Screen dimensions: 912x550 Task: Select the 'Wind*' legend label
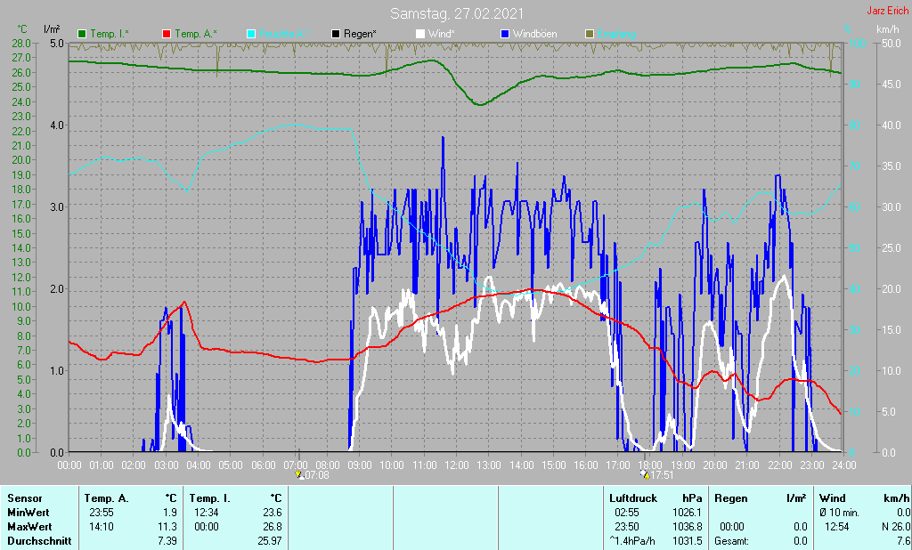[x=442, y=34]
